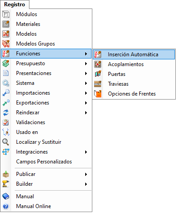Click the Validaciones clipboard icon
The width and height of the screenshot is (182, 217).
click(x=6, y=122)
